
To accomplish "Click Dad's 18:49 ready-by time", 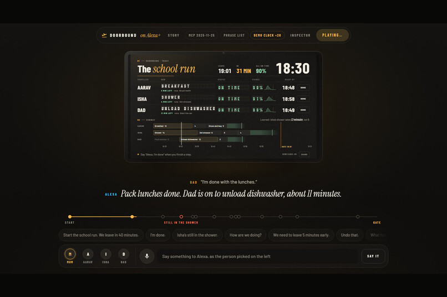I will pyautogui.click(x=288, y=110).
